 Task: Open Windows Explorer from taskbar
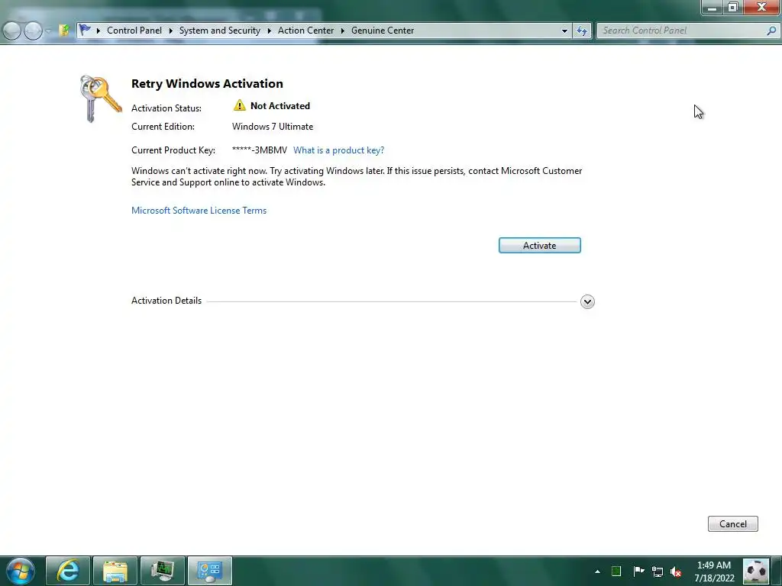[x=115, y=571]
